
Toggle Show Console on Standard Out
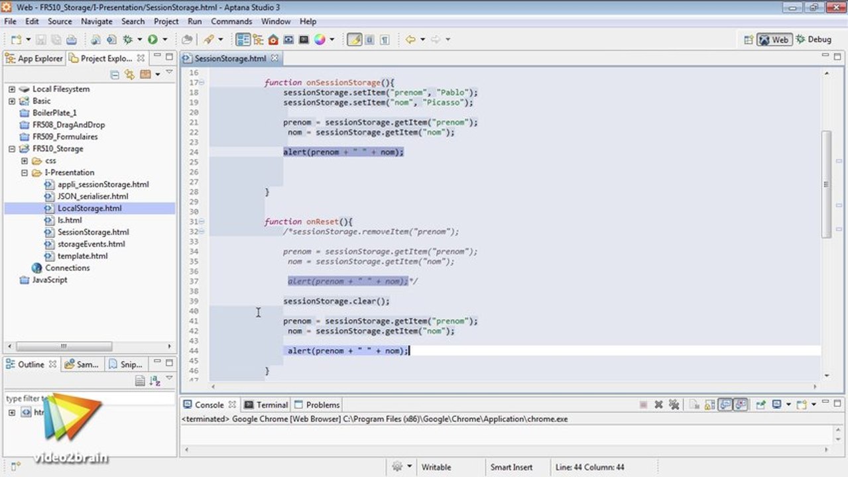[x=725, y=405]
